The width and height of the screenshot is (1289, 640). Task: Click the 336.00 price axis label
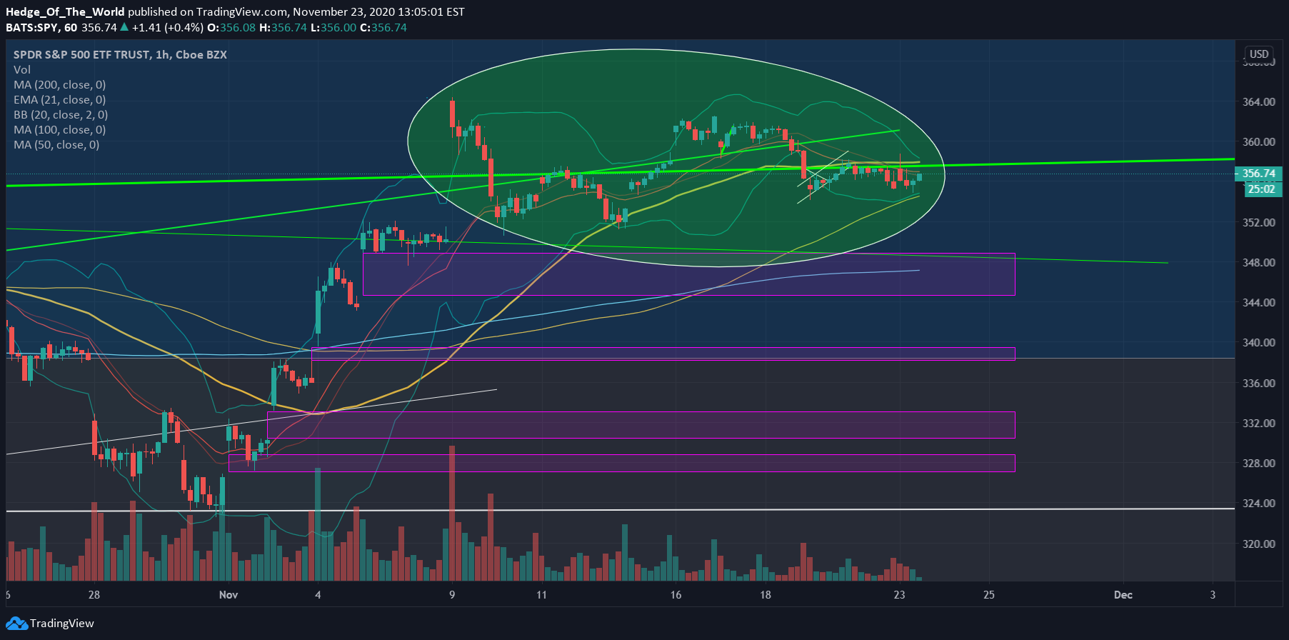click(x=1259, y=383)
